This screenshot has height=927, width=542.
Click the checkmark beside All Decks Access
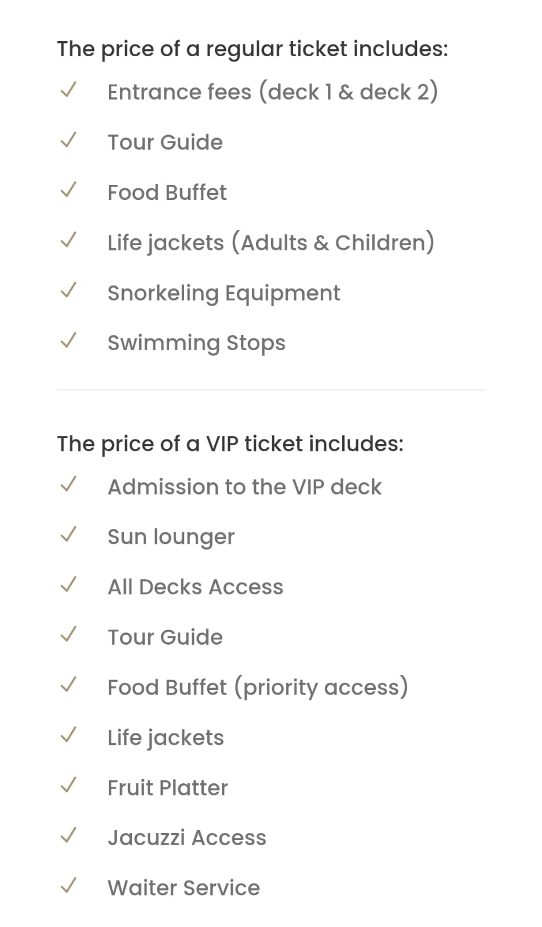68,585
